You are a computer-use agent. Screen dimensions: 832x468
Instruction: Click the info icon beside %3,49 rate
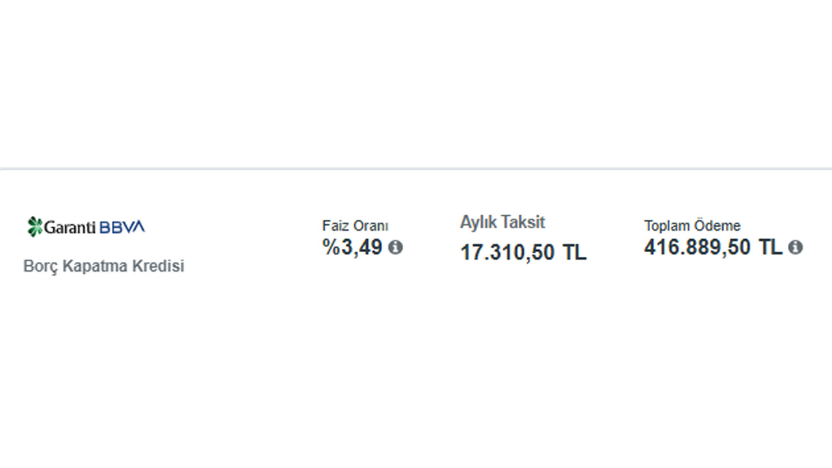[x=395, y=248]
